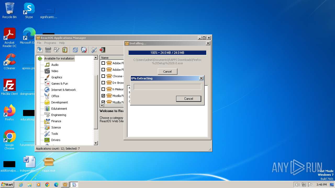
Task: Select Internet & Network globe icon
Action: [x=47, y=90]
